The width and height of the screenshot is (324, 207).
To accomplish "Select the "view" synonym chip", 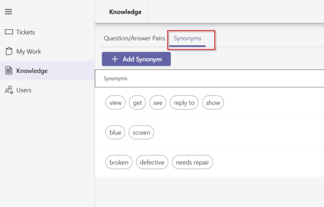I will click(x=115, y=103).
